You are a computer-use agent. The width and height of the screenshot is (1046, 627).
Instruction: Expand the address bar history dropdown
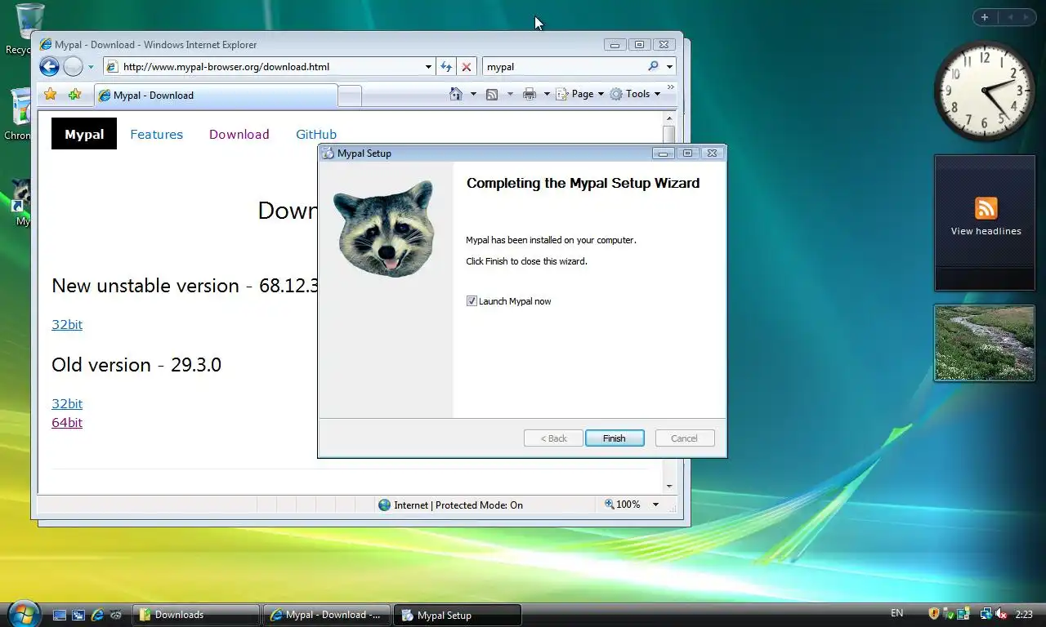point(429,67)
